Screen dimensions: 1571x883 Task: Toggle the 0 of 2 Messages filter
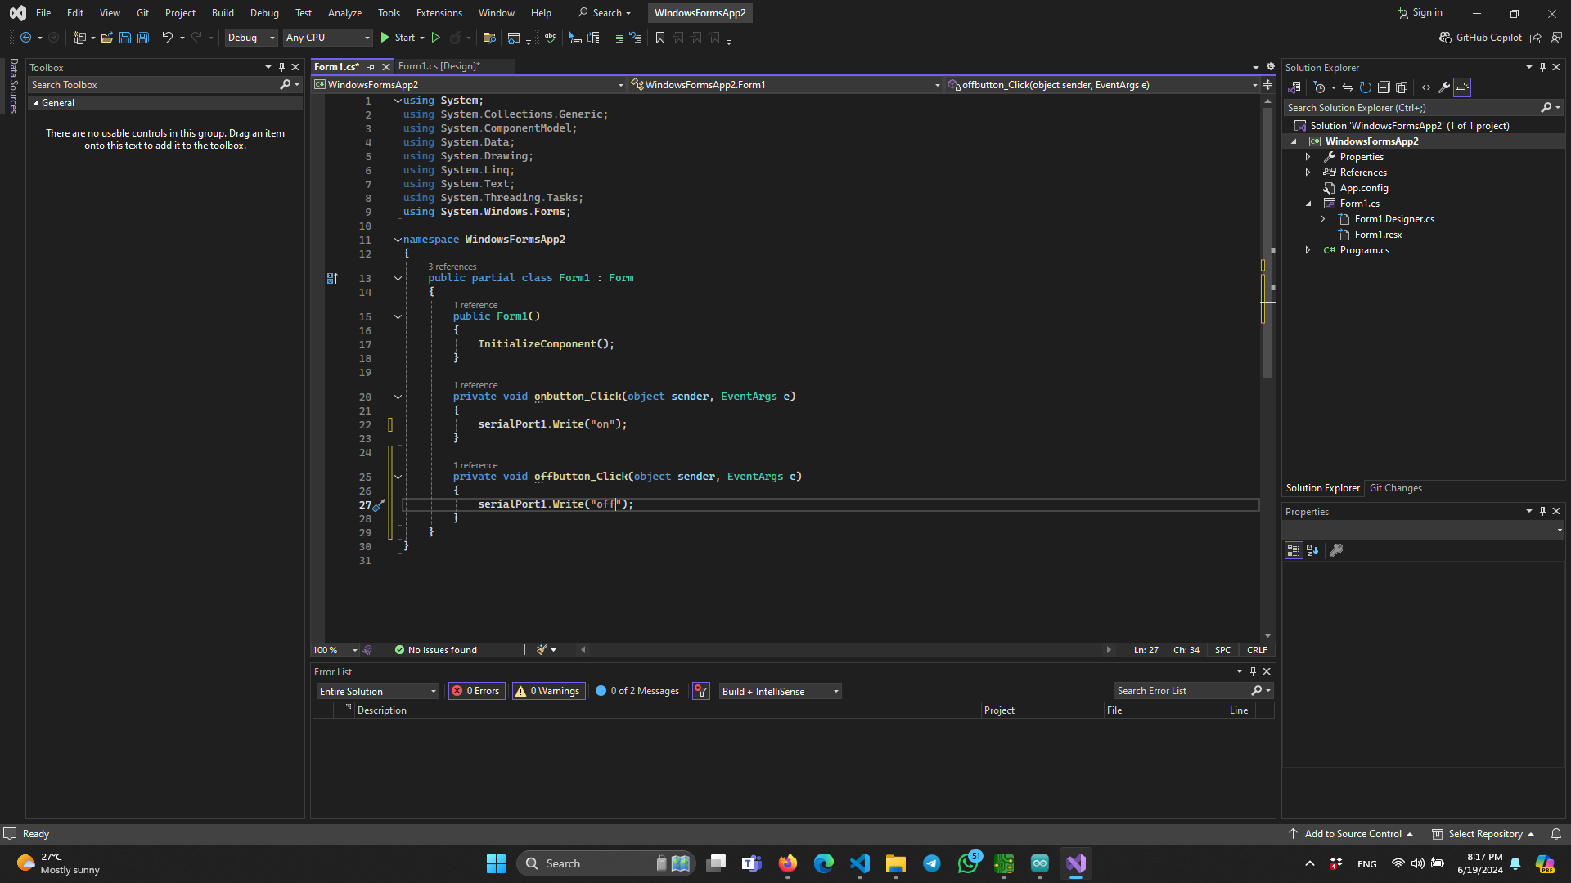638,691
